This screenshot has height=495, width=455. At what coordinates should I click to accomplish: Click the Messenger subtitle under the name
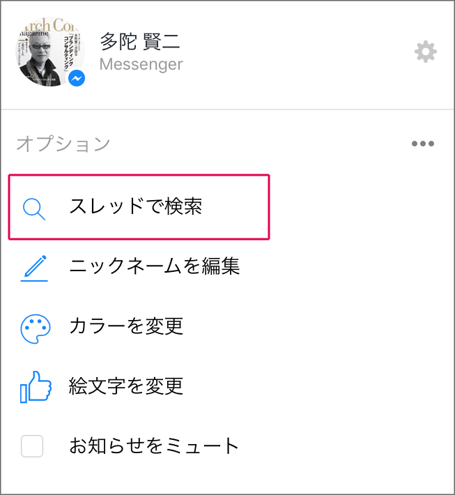pyautogui.click(x=141, y=64)
